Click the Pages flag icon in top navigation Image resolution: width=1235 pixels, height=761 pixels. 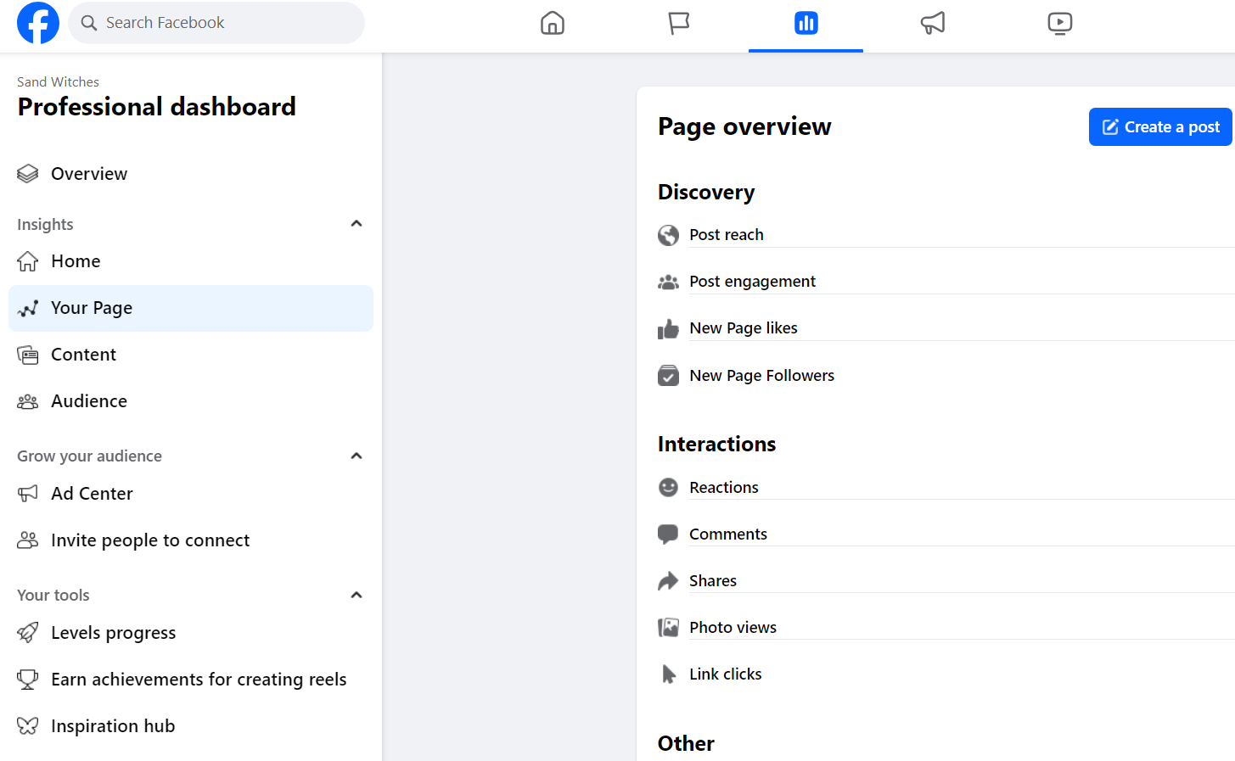[x=678, y=23]
